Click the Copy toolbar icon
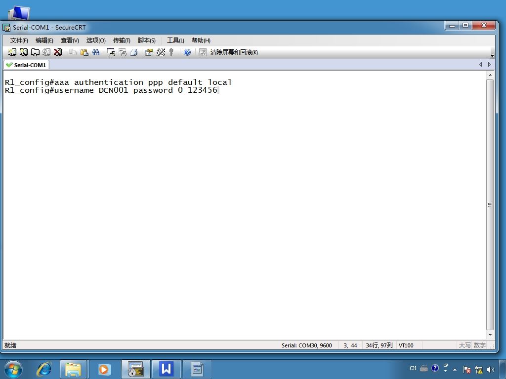The height and width of the screenshot is (379, 506). (73, 52)
